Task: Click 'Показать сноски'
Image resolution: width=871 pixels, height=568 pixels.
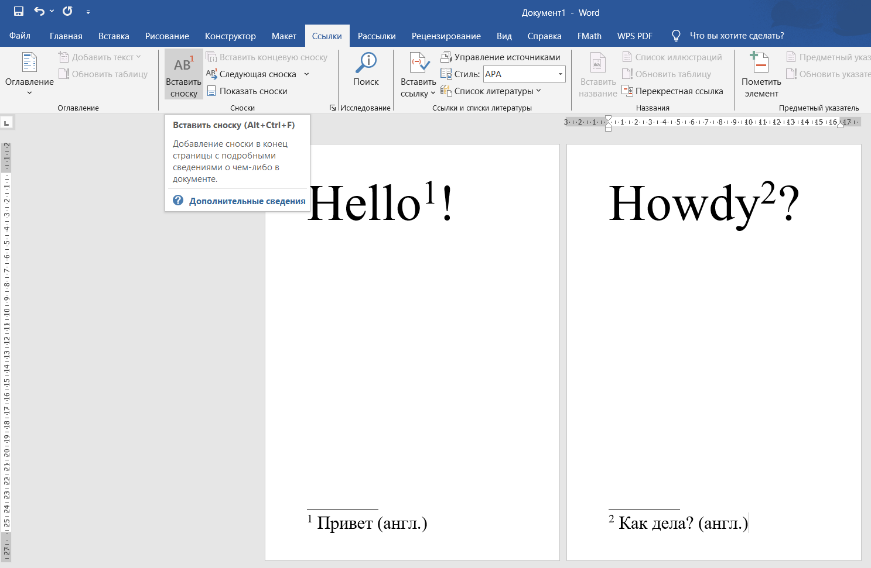Action: click(247, 91)
